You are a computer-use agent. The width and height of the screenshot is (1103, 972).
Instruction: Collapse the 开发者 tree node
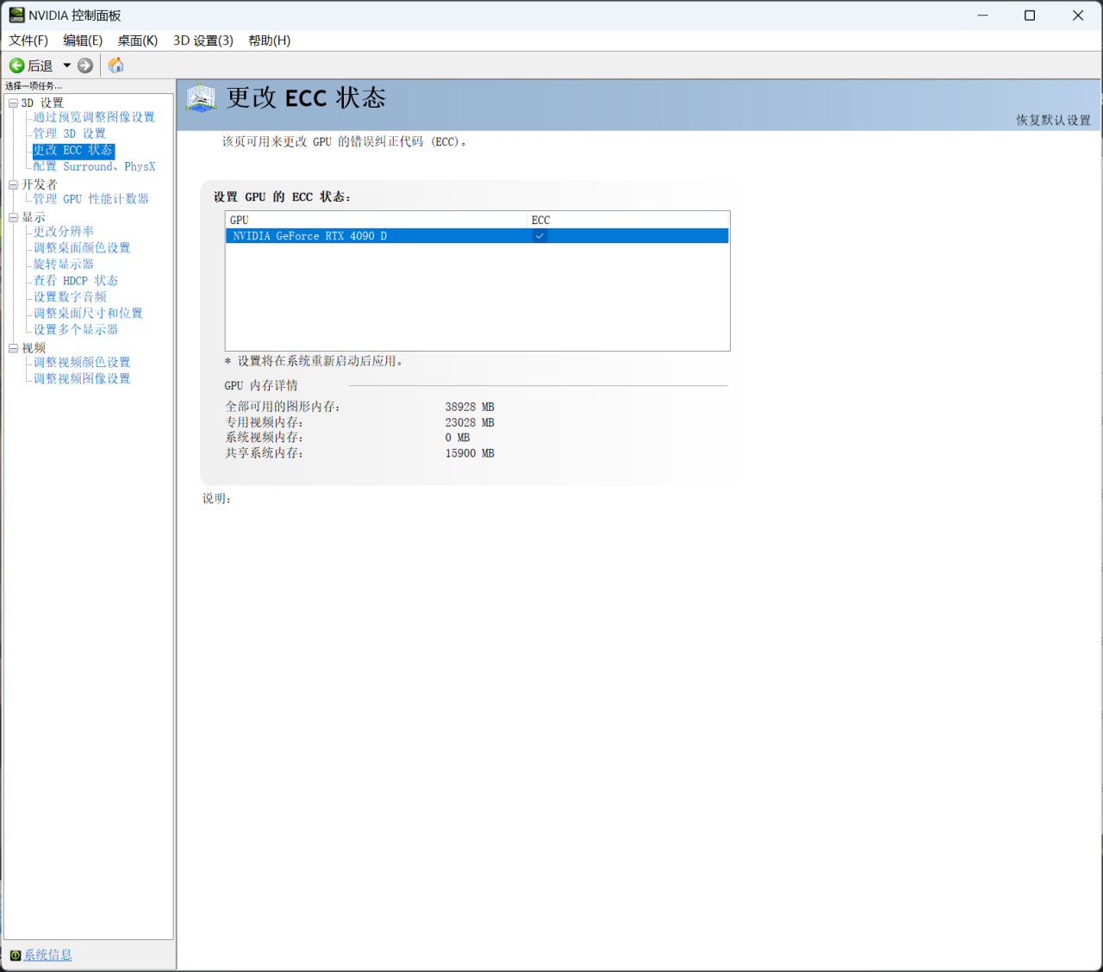point(13,184)
